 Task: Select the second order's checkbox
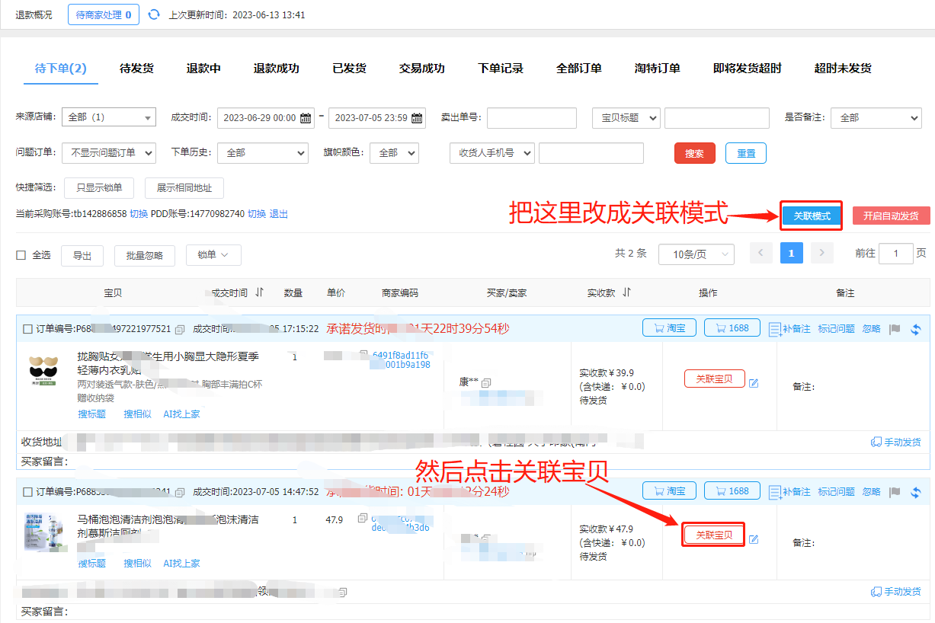(27, 492)
